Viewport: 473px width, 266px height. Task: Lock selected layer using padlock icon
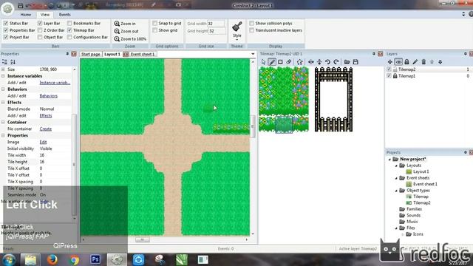click(x=406, y=62)
